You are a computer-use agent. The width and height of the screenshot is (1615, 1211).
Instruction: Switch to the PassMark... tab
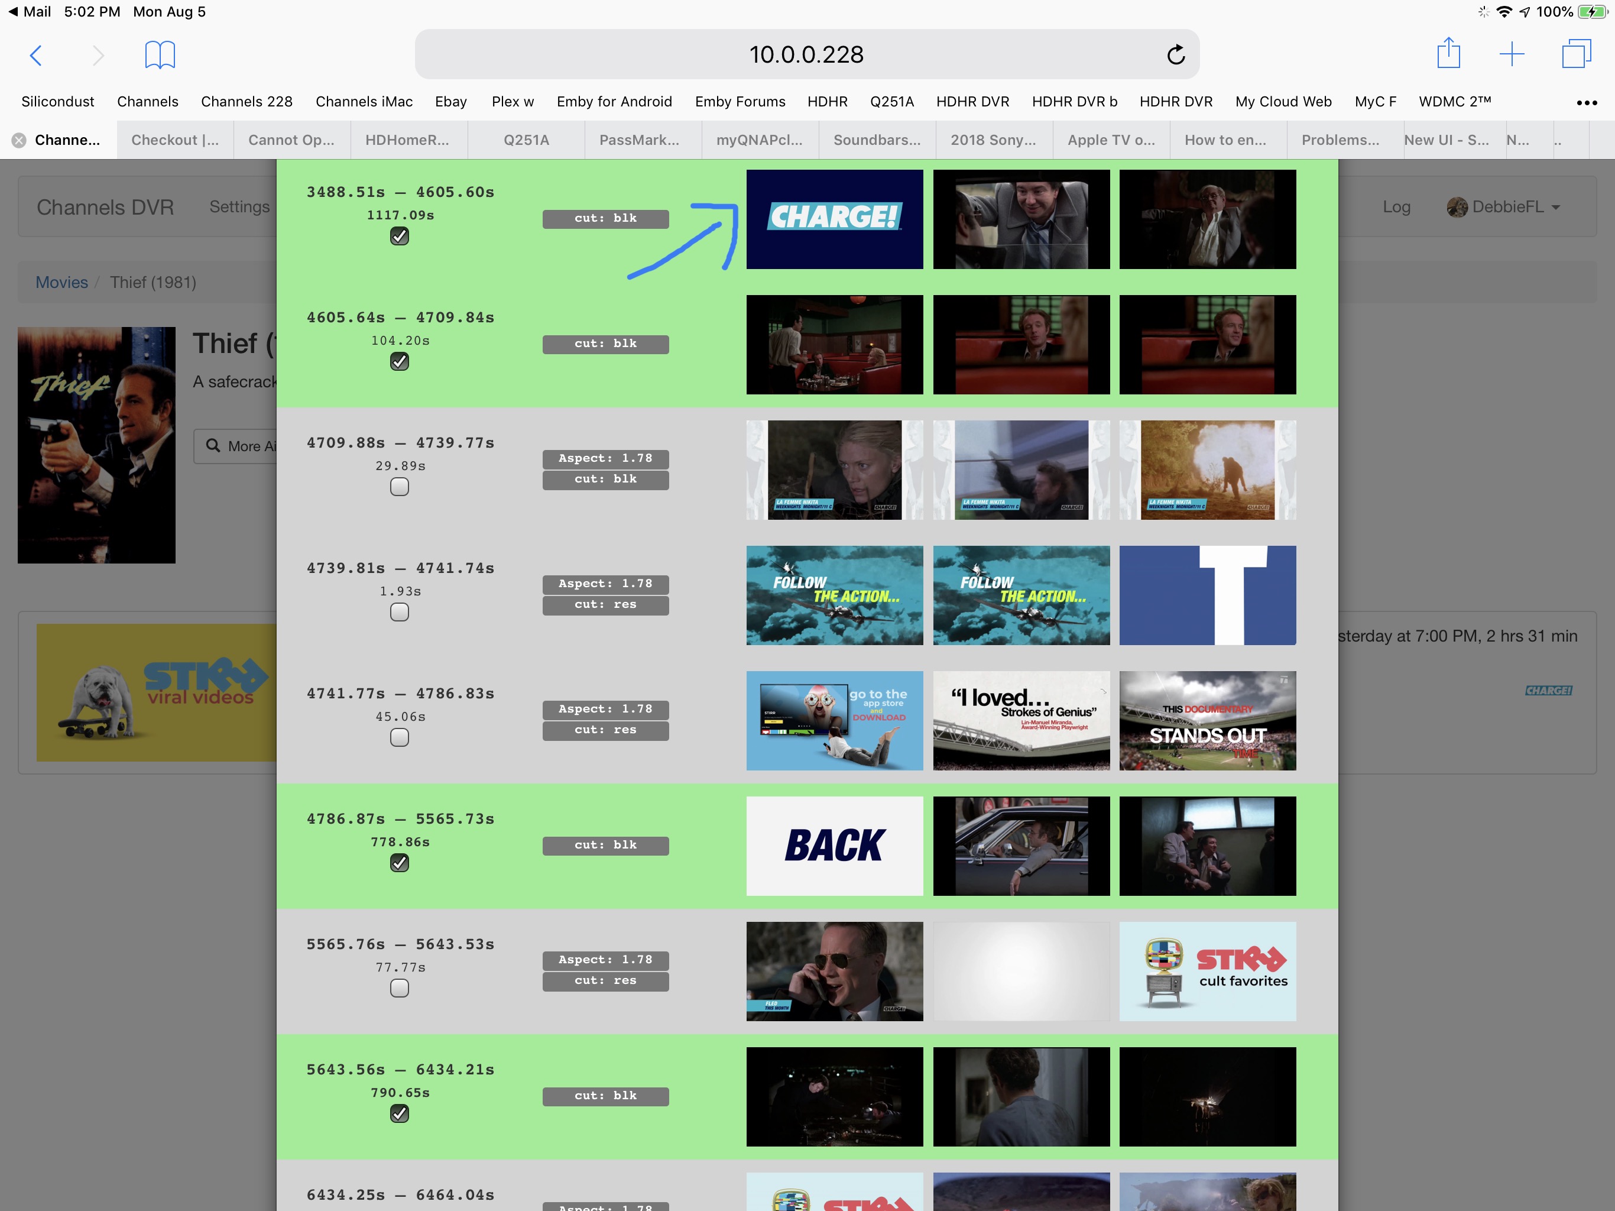639,140
